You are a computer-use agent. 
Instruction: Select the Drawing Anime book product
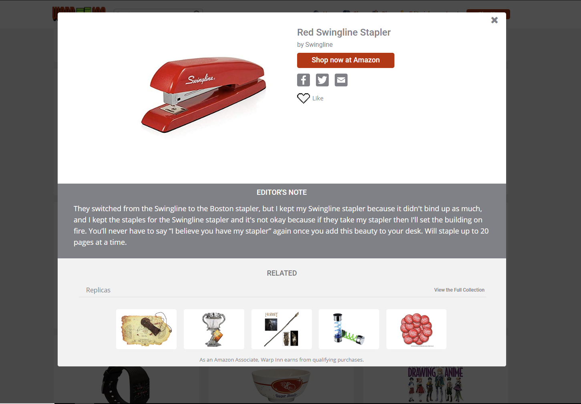coord(435,384)
